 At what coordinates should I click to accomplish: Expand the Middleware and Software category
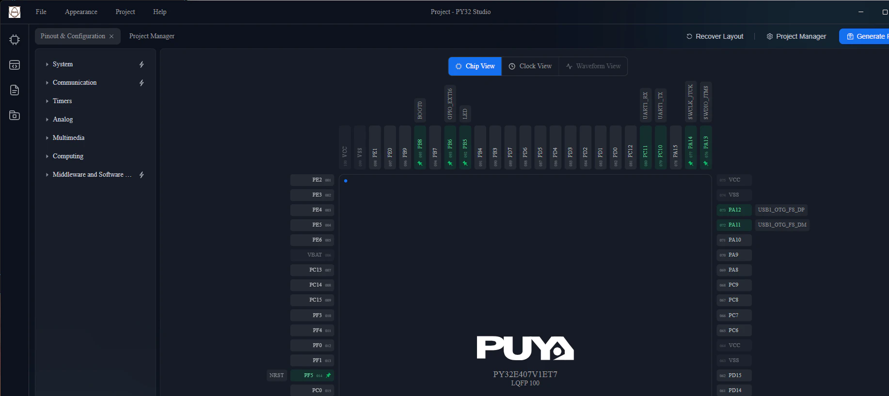(47, 175)
